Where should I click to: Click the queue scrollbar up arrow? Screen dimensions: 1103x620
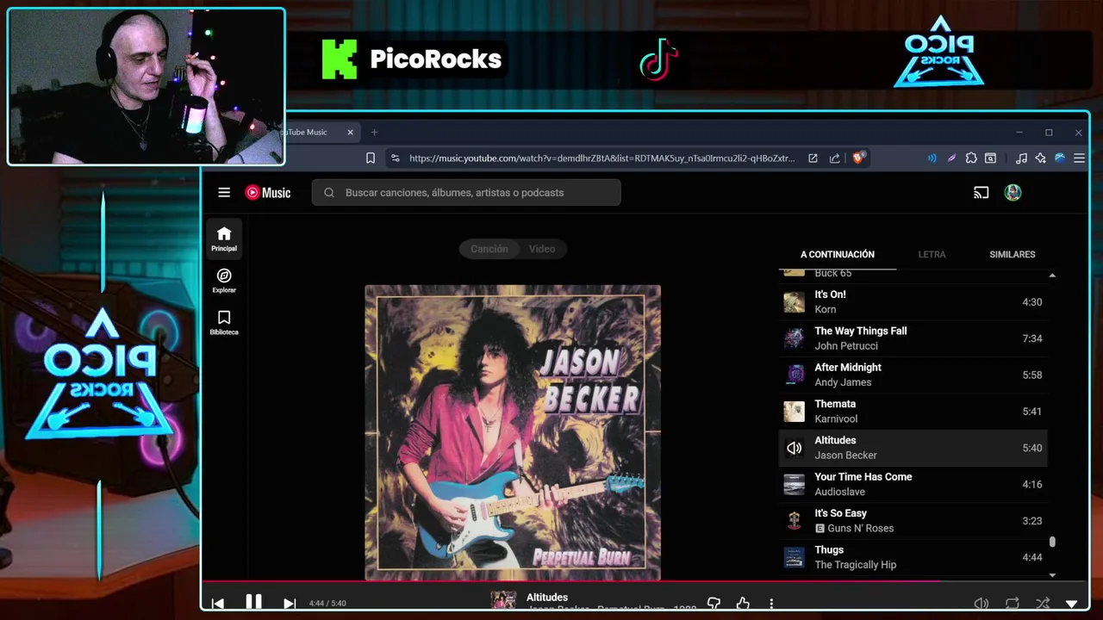[x=1052, y=276]
